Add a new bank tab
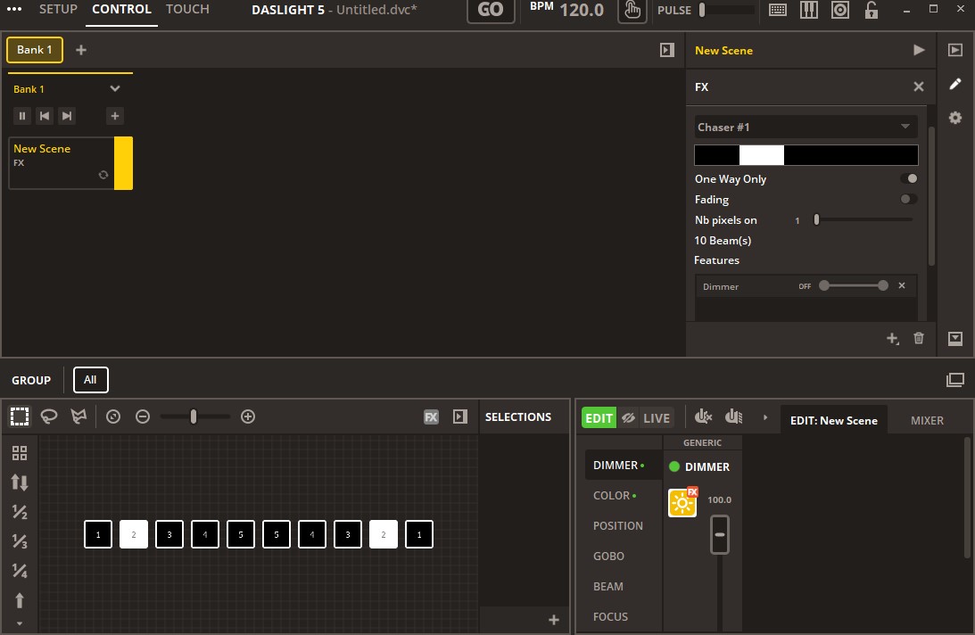This screenshot has height=635, width=975. coord(81,50)
